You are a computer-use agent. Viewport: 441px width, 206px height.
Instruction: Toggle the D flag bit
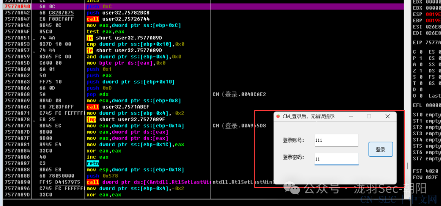[421, 90]
